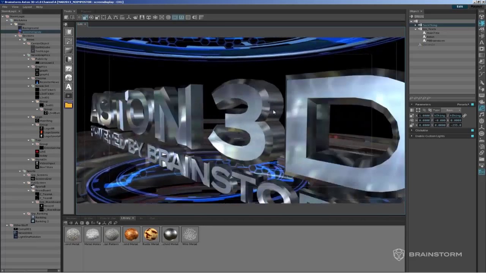Click the Z position field showing -235.0
The height and width of the screenshot is (273, 486).
(456, 125)
